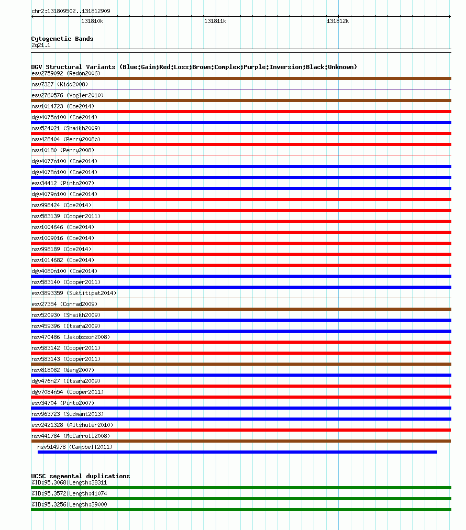Click the thin purple bar under nsv7327 (Kidd2008)
Image resolution: width=466 pixels, height=530 pixels.
(x=241, y=89)
